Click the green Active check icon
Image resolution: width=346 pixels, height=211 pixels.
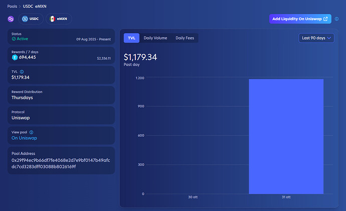pyautogui.click(x=14, y=39)
